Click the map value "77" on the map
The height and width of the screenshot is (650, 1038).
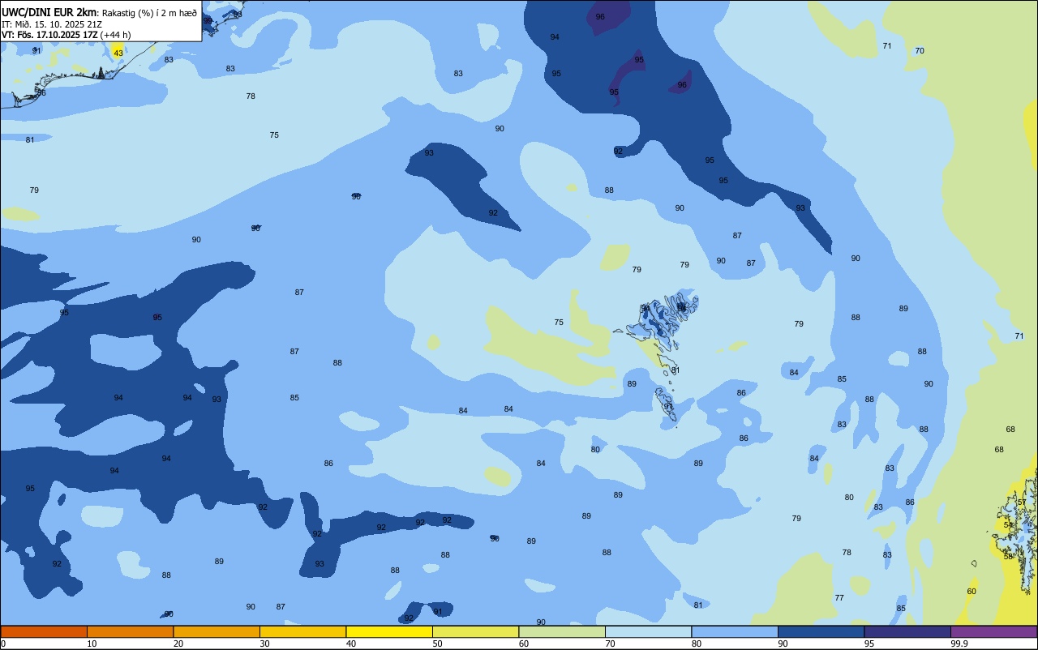coord(839,597)
